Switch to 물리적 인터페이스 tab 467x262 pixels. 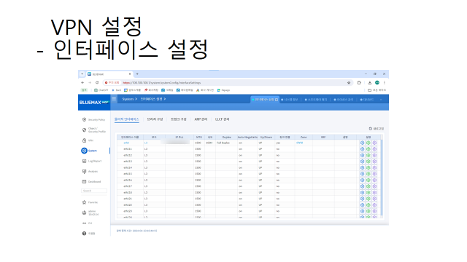click(126, 119)
